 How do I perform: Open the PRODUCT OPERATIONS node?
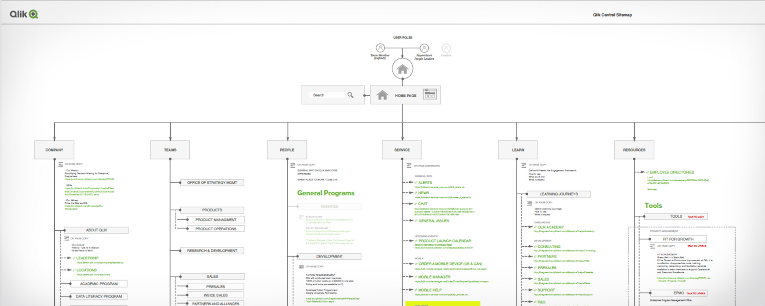tap(216, 229)
